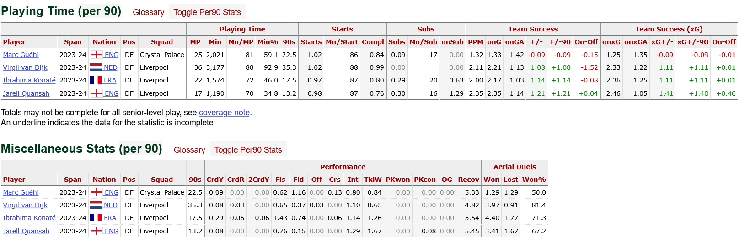Click England flag for Marc Guéhi in Miscellaneous Stats
The image size is (756, 242).
pos(97,192)
